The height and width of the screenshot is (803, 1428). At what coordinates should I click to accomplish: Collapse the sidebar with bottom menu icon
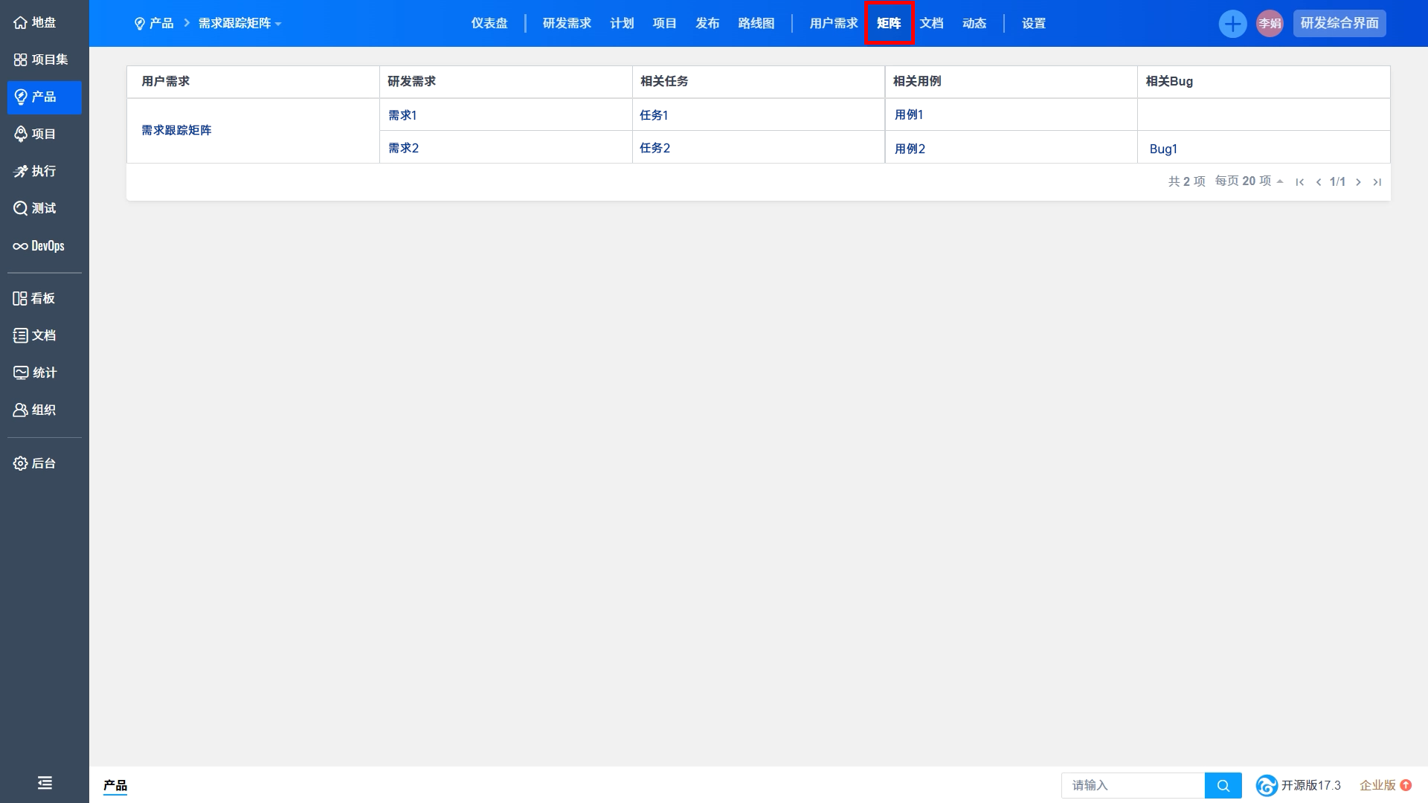[45, 783]
